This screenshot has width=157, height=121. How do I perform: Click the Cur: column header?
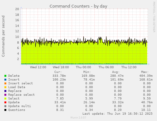coord(58,72)
